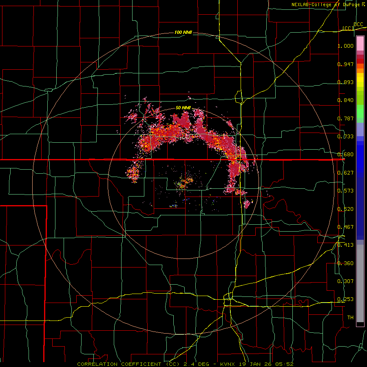
Task: Select the 0.893 color scale value
Action: 345,82
